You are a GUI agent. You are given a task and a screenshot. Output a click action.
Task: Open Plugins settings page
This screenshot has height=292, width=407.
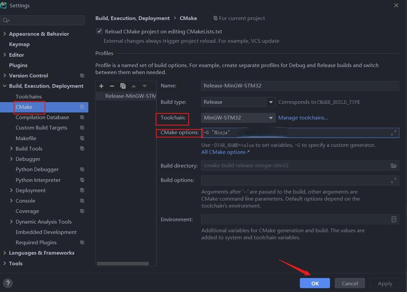[18, 65]
